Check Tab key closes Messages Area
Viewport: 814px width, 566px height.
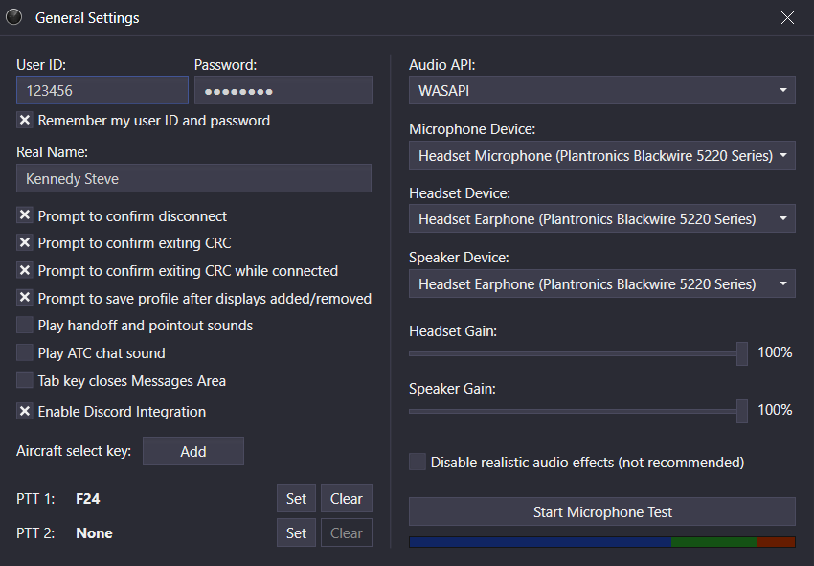25,381
